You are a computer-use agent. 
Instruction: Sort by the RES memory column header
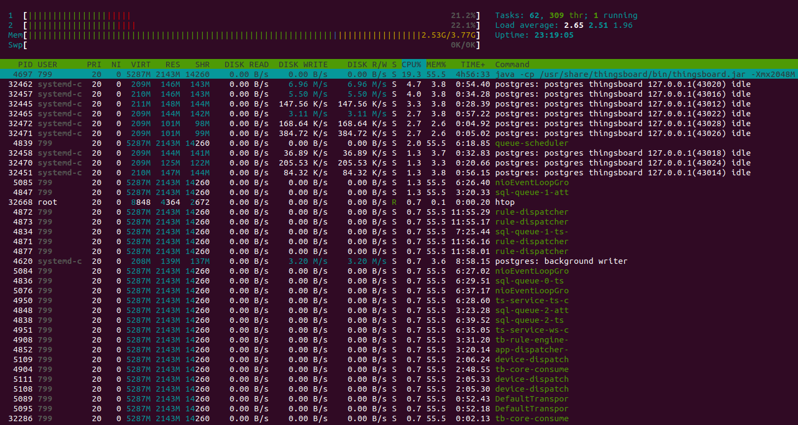point(173,64)
